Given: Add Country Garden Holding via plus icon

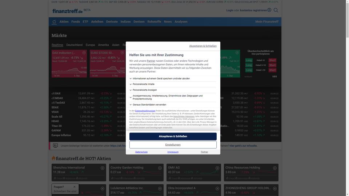Looking at the screenshot, I should 160,168.
